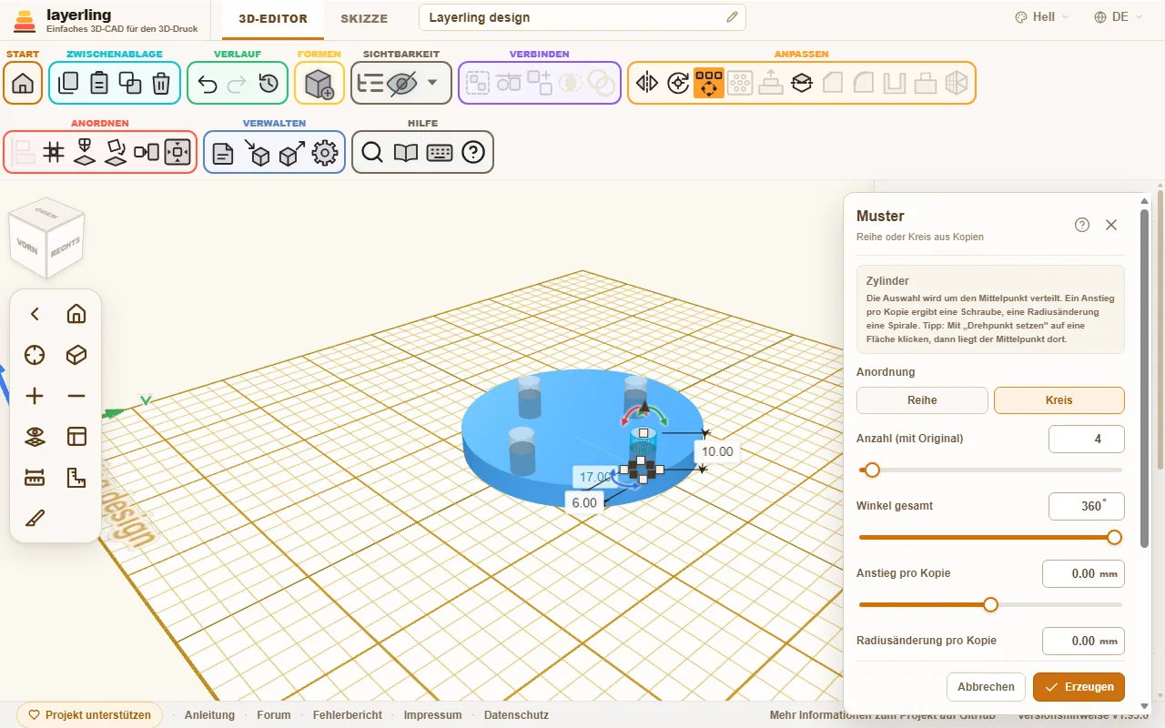This screenshot has height=728, width=1165.
Task: Open the search magnifier in Hilfe
Action: point(371,153)
